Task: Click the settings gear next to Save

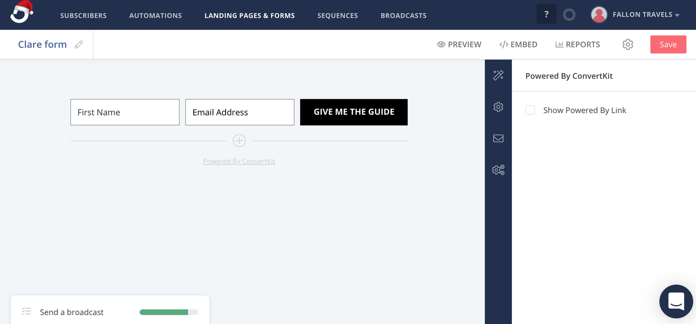Action: 628,44
